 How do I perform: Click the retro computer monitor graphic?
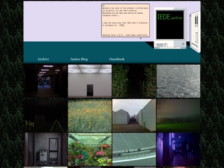[170, 28]
